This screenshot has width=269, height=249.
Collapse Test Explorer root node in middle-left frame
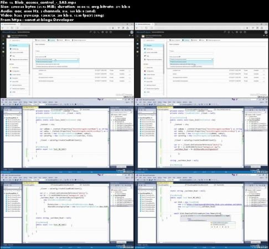coord(5,118)
